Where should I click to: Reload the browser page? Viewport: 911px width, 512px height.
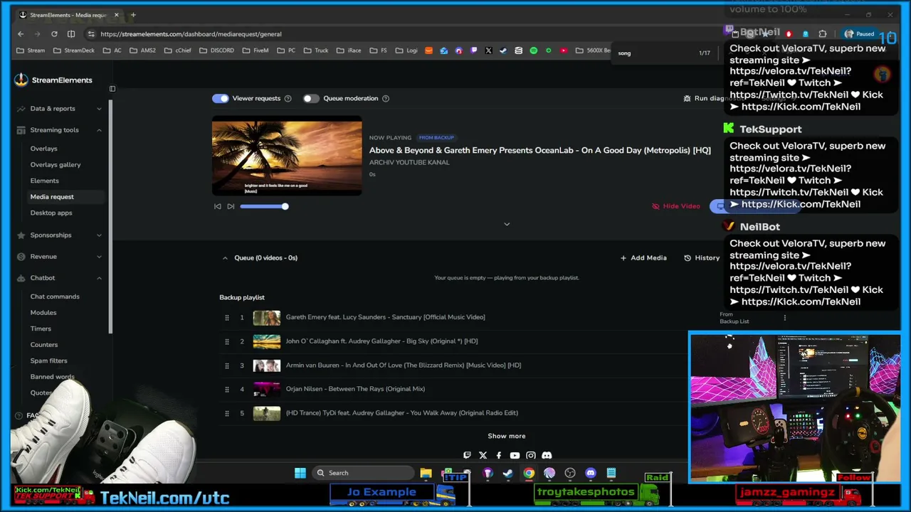[x=54, y=34]
